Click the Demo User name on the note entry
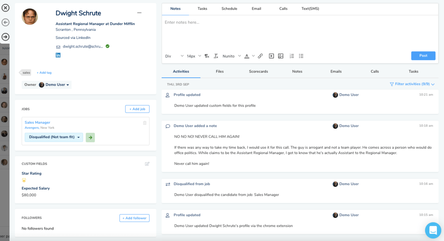The image size is (444, 241). (349, 126)
